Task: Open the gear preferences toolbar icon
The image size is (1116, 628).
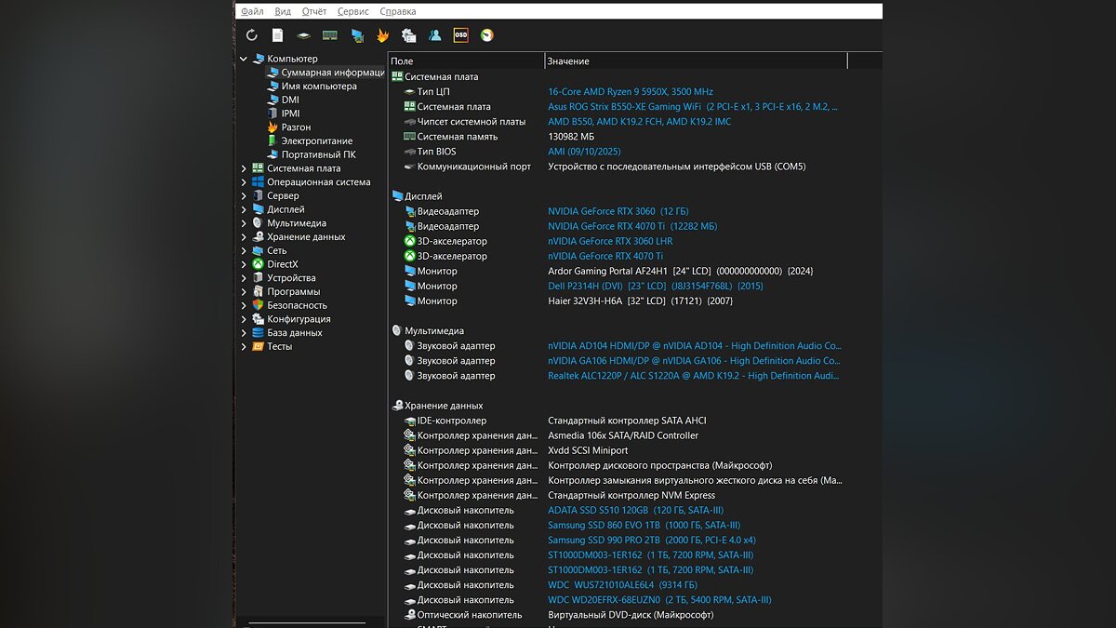Action: (408, 35)
